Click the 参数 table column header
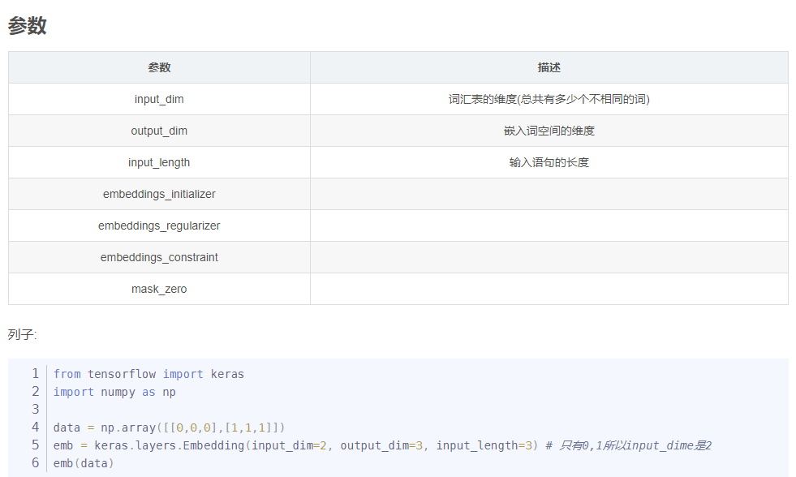Viewport: 796px width, 477px height. coord(158,67)
